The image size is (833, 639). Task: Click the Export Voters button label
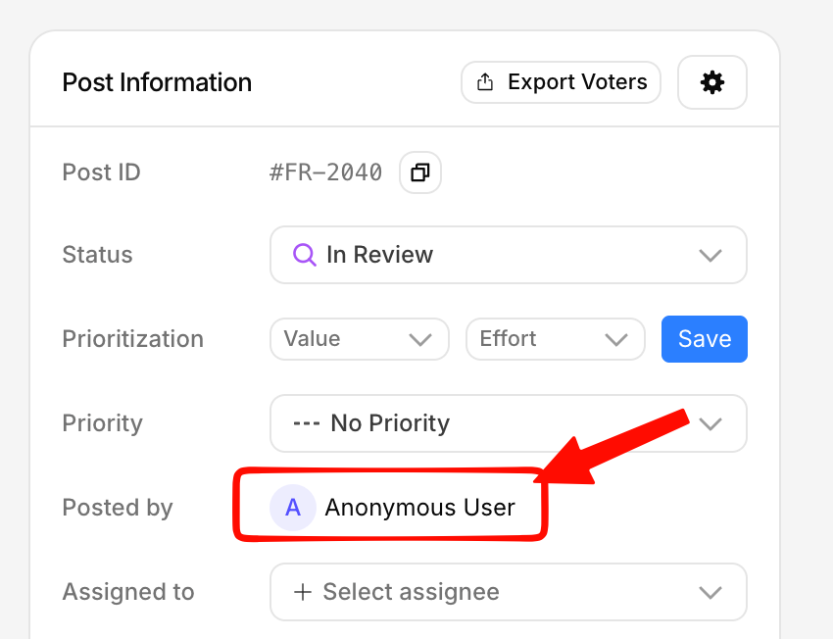click(577, 82)
